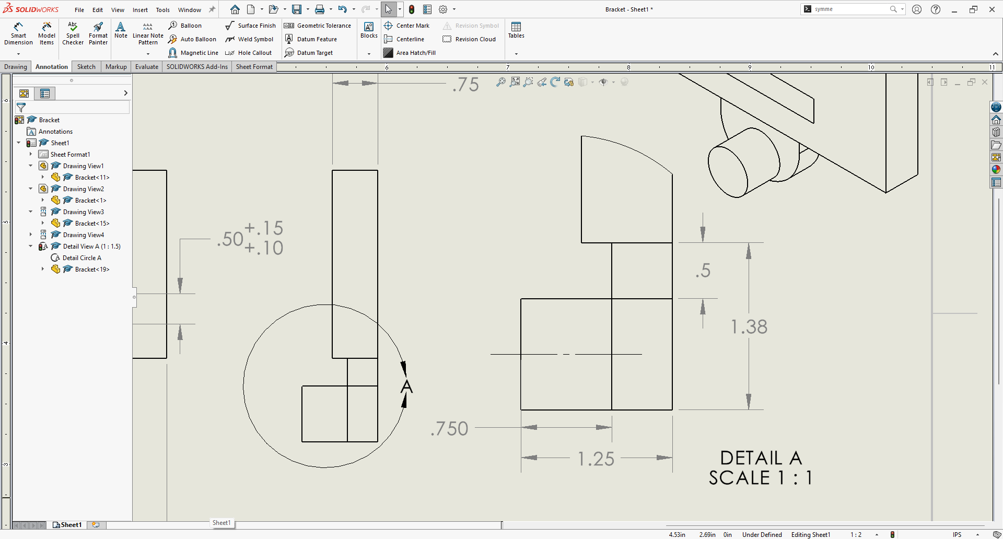Click the DETAIL A label text

(761, 458)
